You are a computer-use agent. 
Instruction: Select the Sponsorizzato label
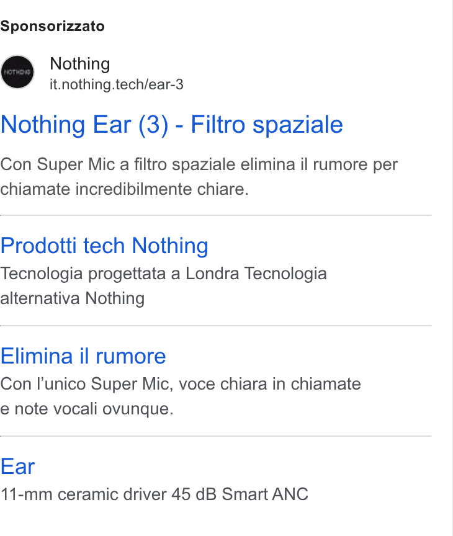click(x=52, y=26)
